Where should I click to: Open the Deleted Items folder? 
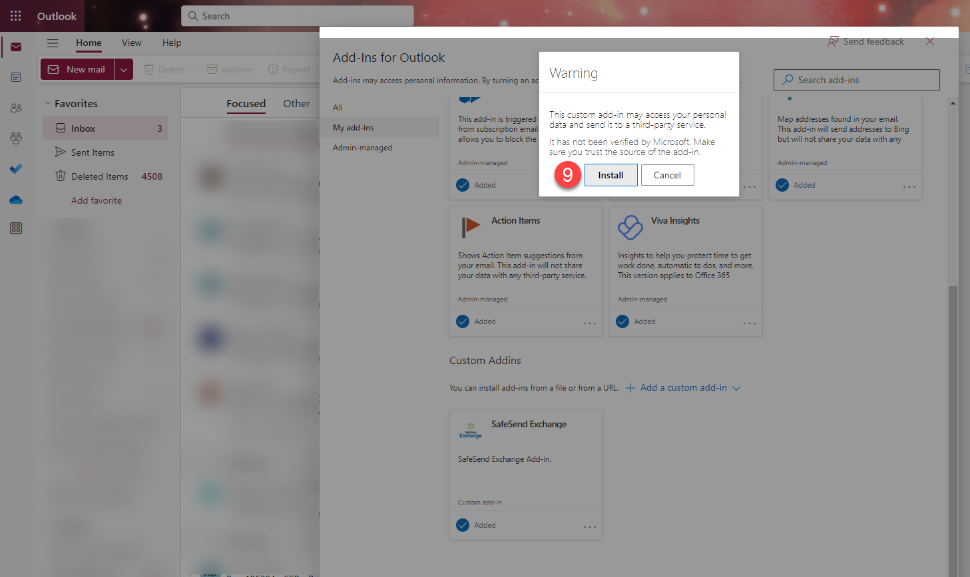[x=105, y=176]
